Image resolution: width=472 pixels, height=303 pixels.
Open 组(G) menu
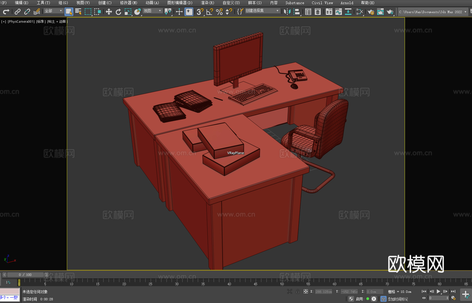click(63, 3)
